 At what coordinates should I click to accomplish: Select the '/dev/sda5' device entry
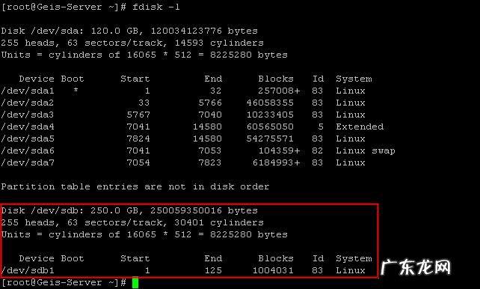(28, 139)
